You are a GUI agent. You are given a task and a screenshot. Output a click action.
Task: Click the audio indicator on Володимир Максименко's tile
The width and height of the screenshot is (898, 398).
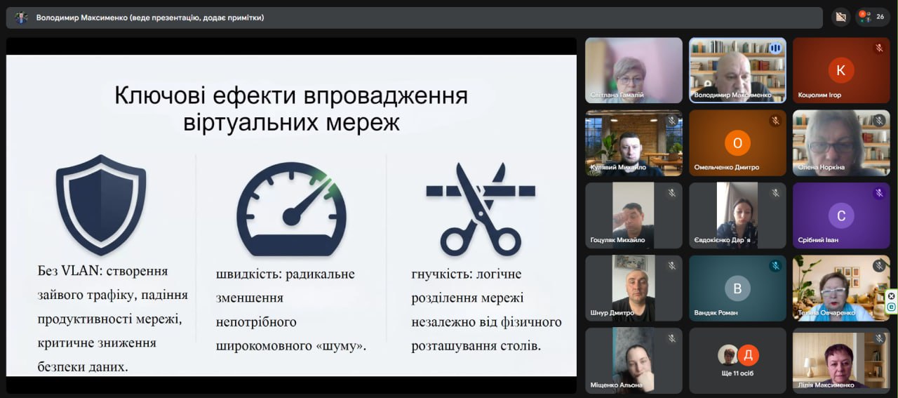tap(775, 48)
